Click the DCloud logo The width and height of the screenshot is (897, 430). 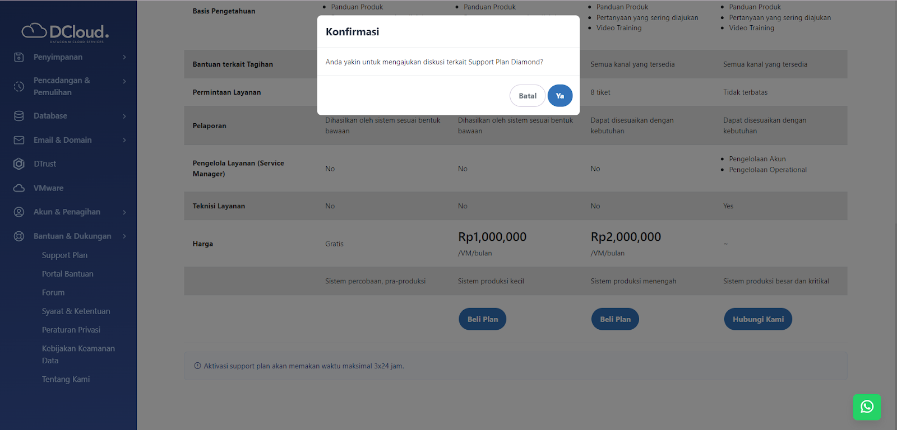tap(63, 31)
